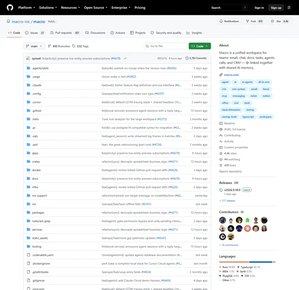The width and height of the screenshot is (299, 290).
Task: View the 419 forks link
Action: (x=228, y=166)
